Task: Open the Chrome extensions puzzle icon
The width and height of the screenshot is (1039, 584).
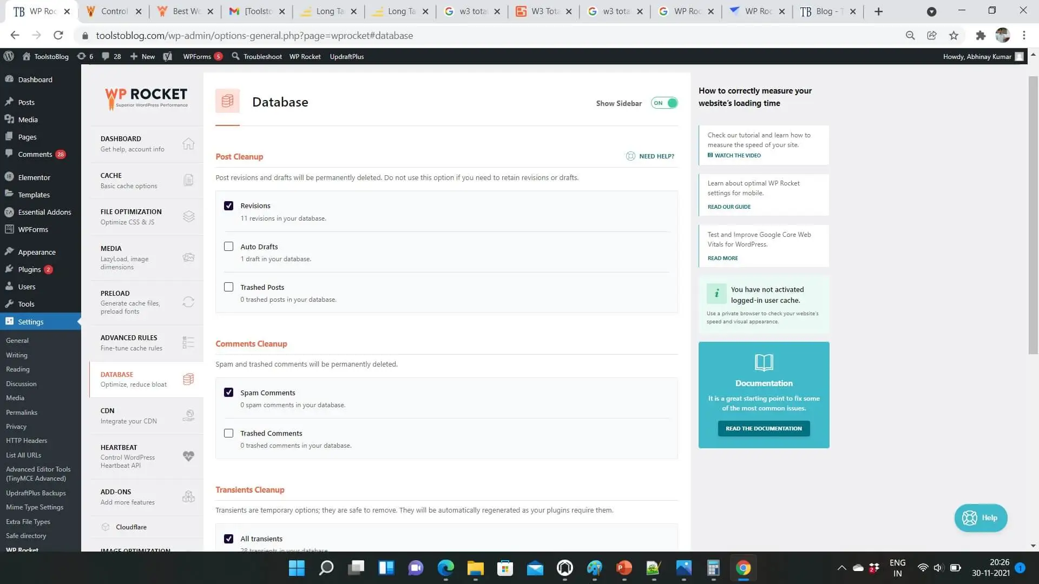Action: click(981, 35)
